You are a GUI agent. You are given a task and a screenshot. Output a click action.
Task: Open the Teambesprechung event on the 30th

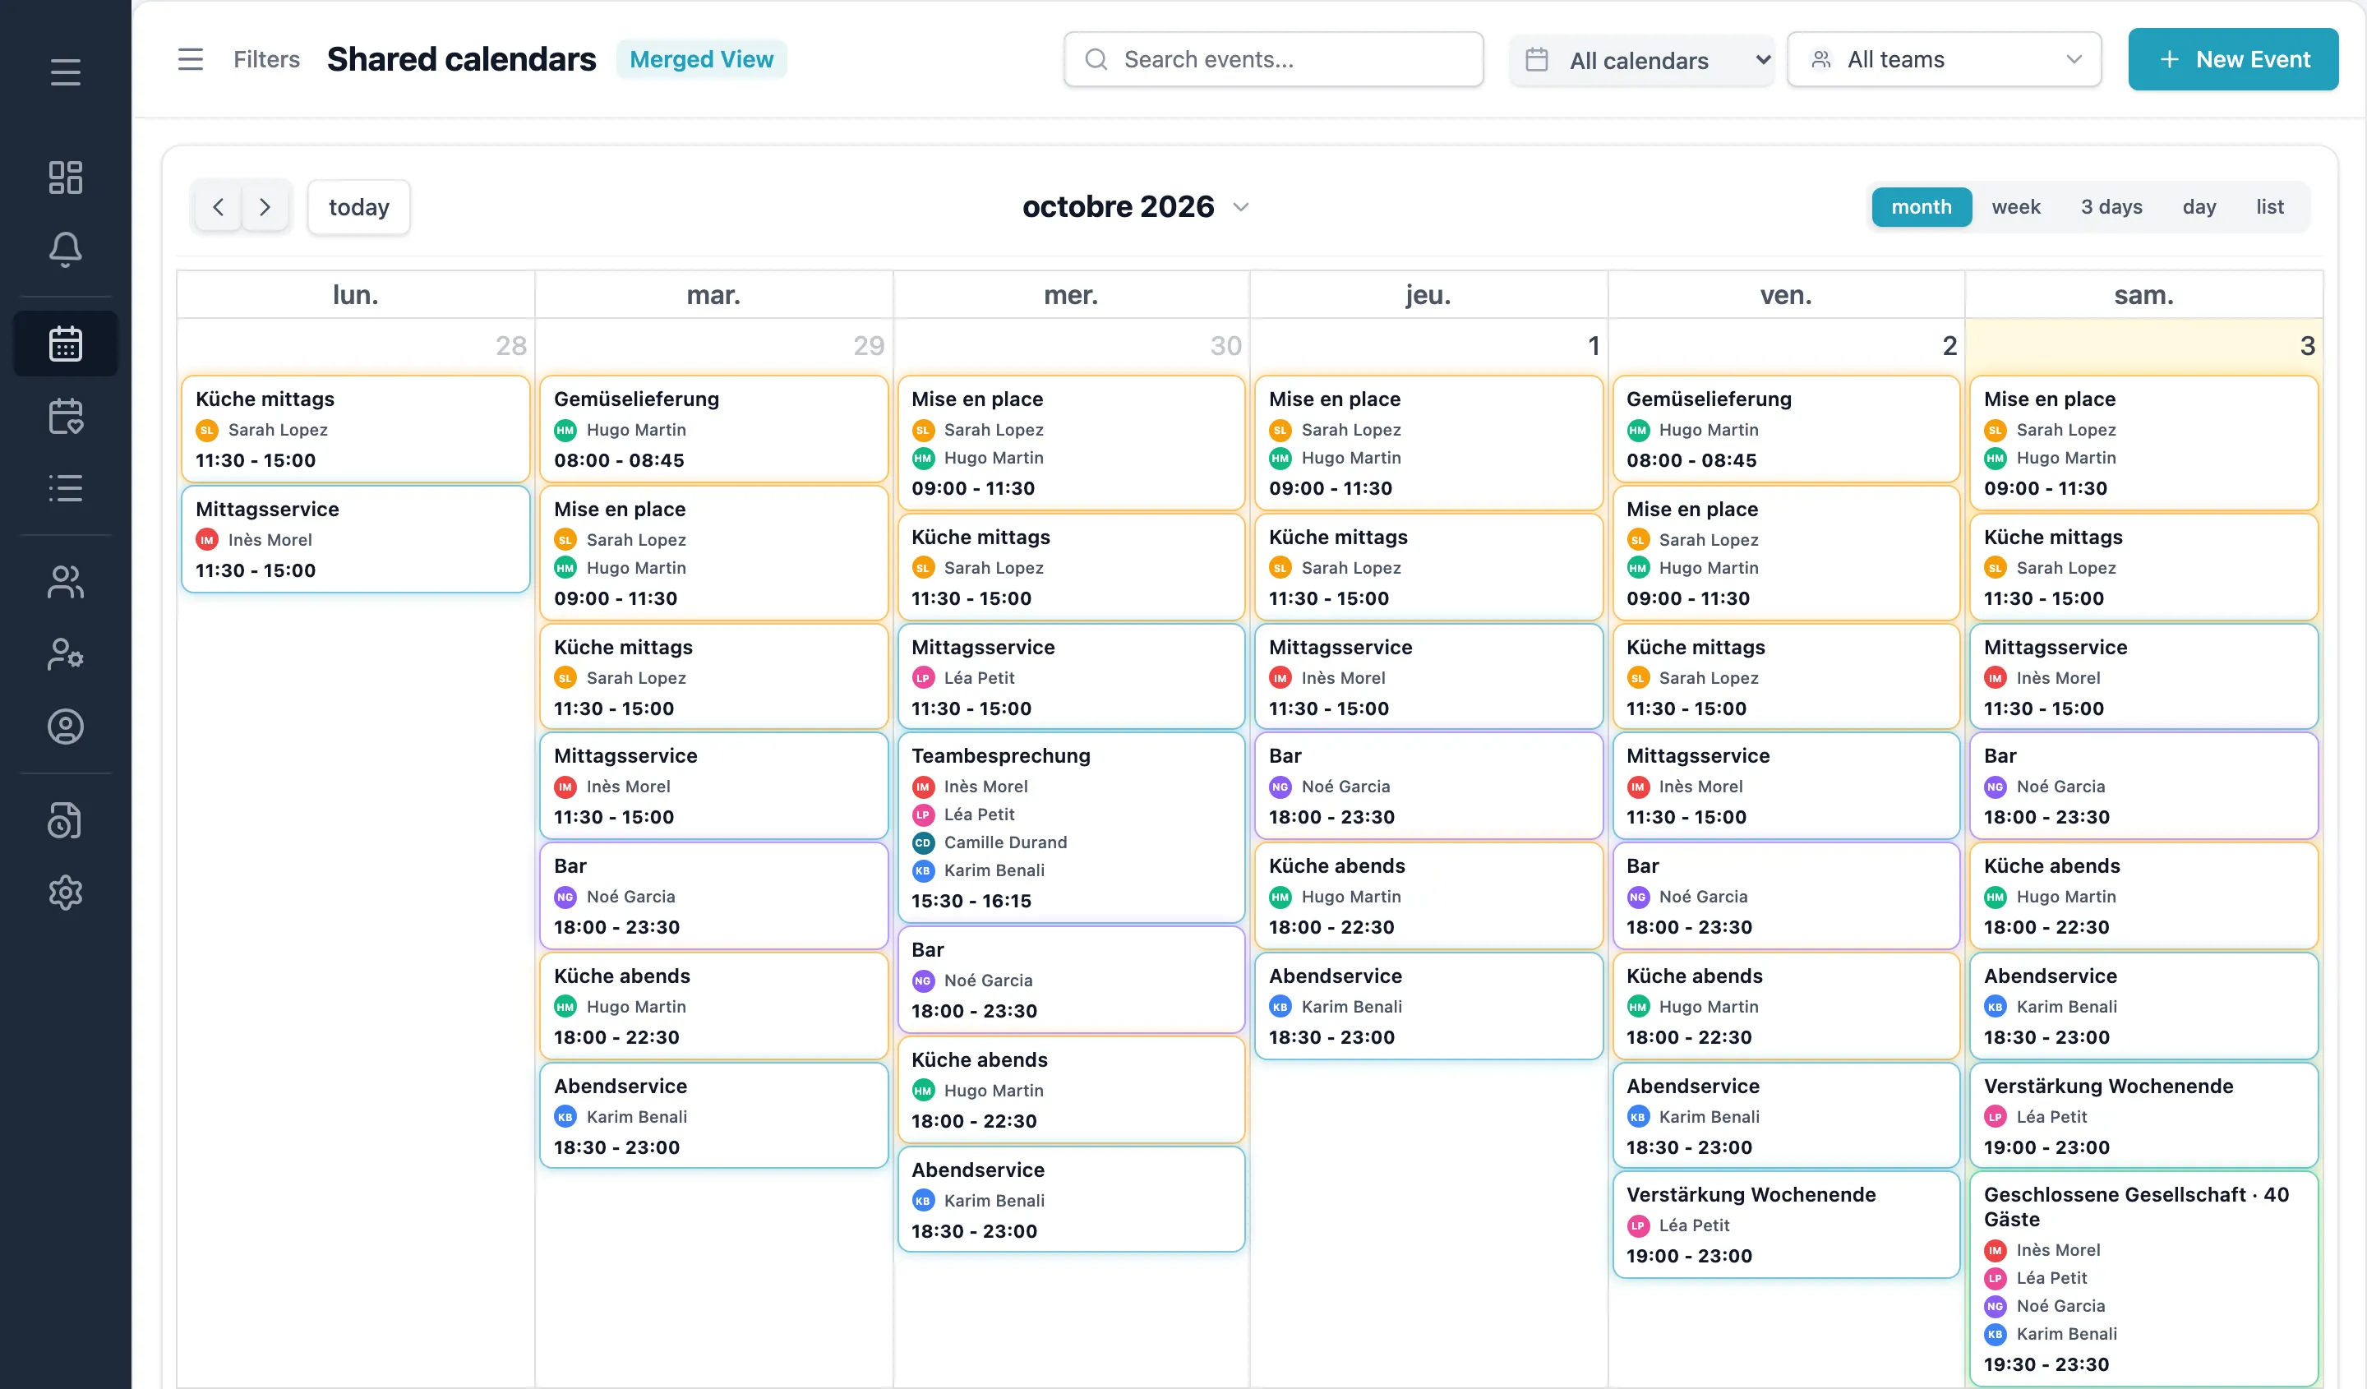coord(1071,828)
